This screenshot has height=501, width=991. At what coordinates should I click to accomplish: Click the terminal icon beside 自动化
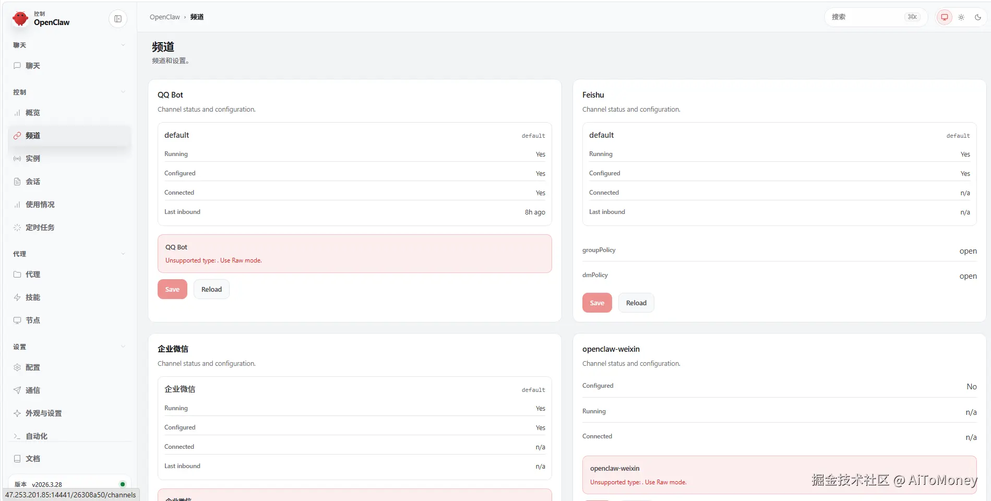(17, 436)
